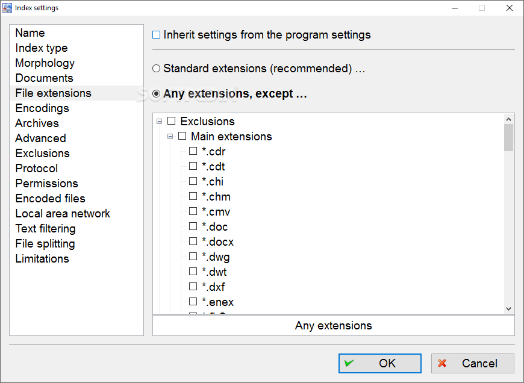Image resolution: width=524 pixels, height=383 pixels.
Task: Go to Encoded files settings
Action: click(x=77, y=198)
